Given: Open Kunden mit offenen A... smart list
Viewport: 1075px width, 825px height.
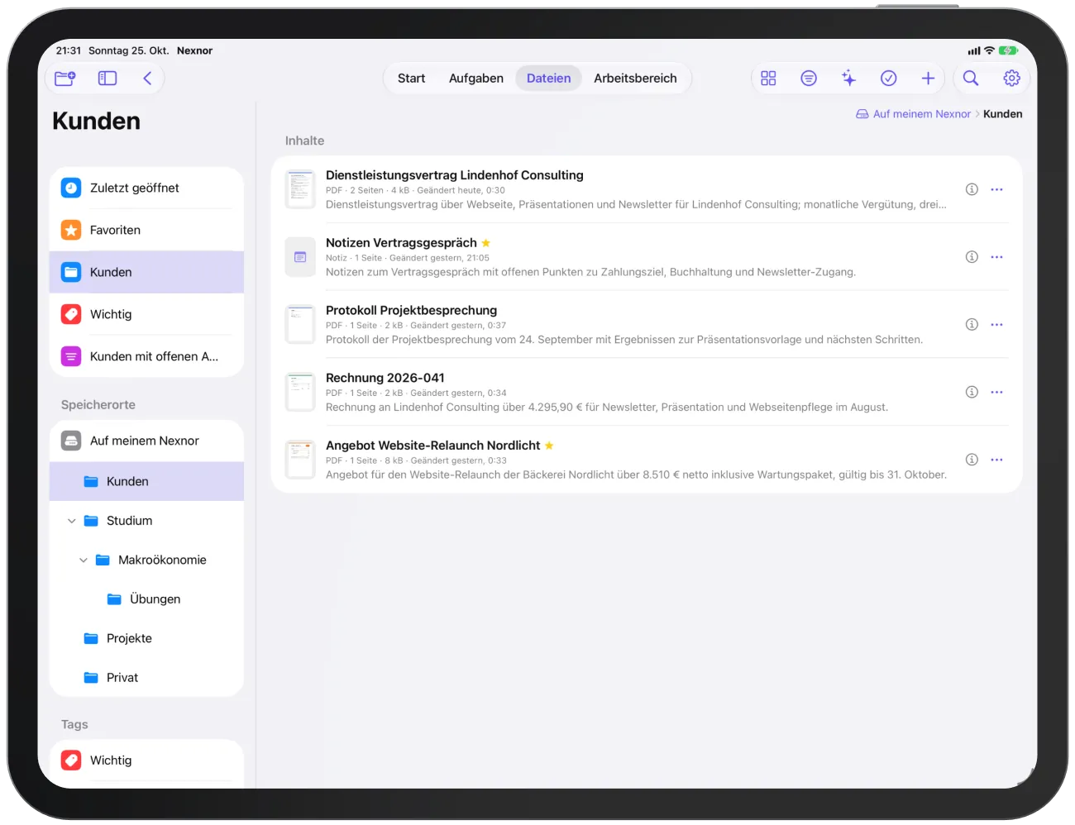Looking at the screenshot, I should 146,356.
